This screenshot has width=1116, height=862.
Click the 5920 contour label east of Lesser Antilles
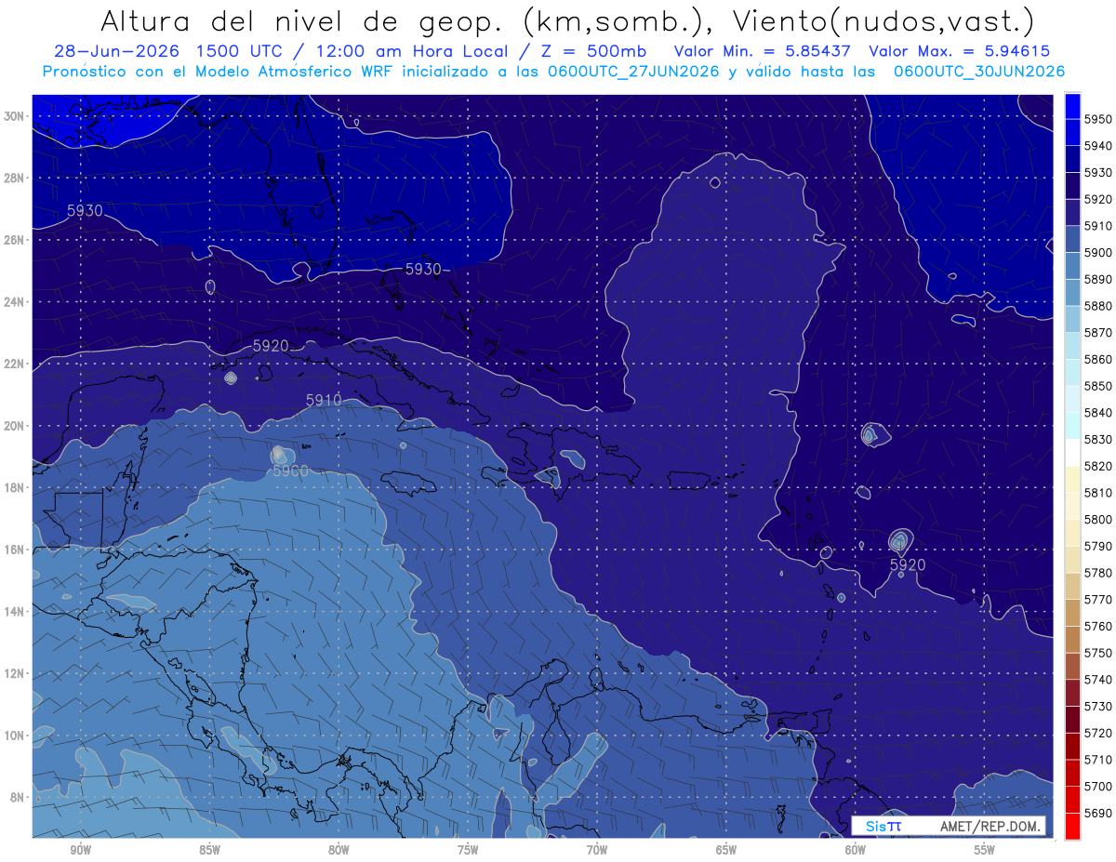click(908, 564)
